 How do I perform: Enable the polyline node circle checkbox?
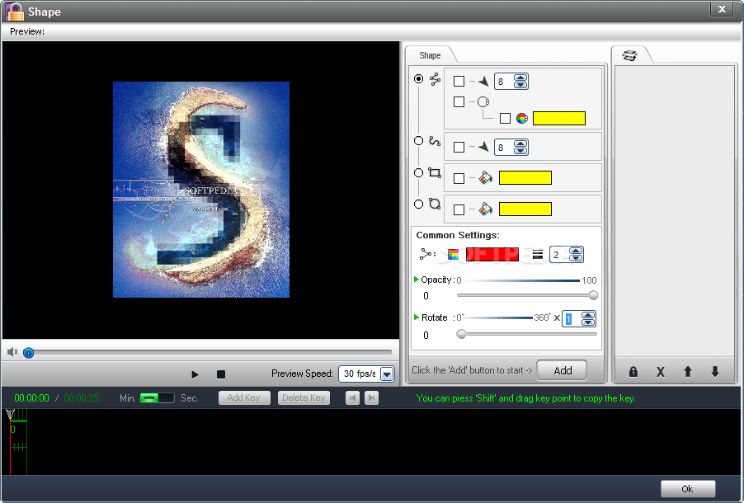[x=459, y=101]
